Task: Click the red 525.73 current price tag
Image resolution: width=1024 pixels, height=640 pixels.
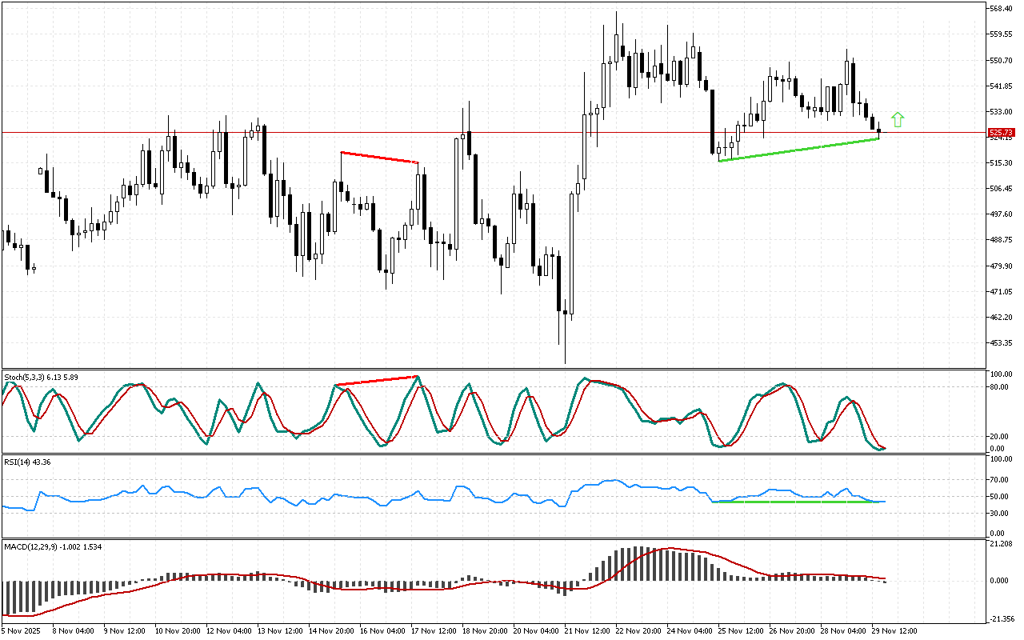Action: 1002,132
